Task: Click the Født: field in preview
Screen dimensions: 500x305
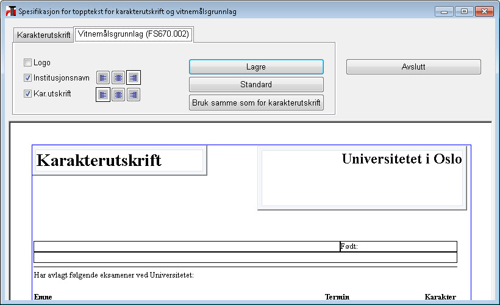Action: pyautogui.click(x=399, y=246)
